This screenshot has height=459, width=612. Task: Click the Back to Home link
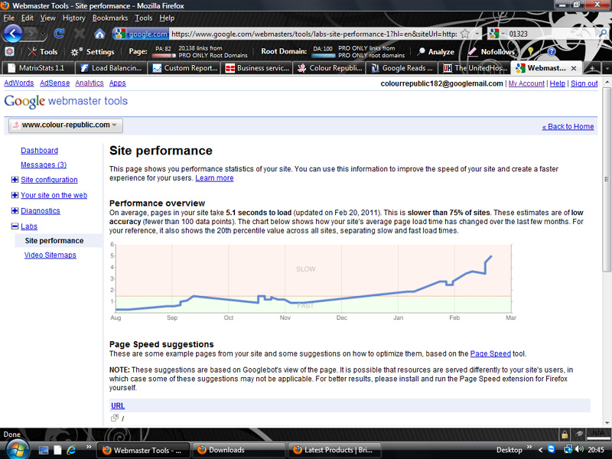(568, 126)
